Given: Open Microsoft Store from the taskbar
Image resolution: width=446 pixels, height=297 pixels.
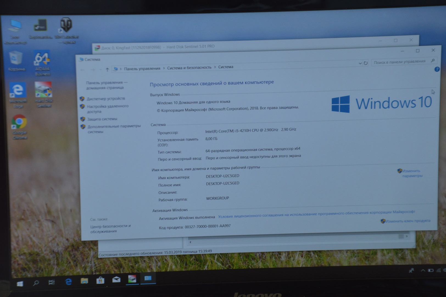Looking at the screenshot, I should (100, 280).
